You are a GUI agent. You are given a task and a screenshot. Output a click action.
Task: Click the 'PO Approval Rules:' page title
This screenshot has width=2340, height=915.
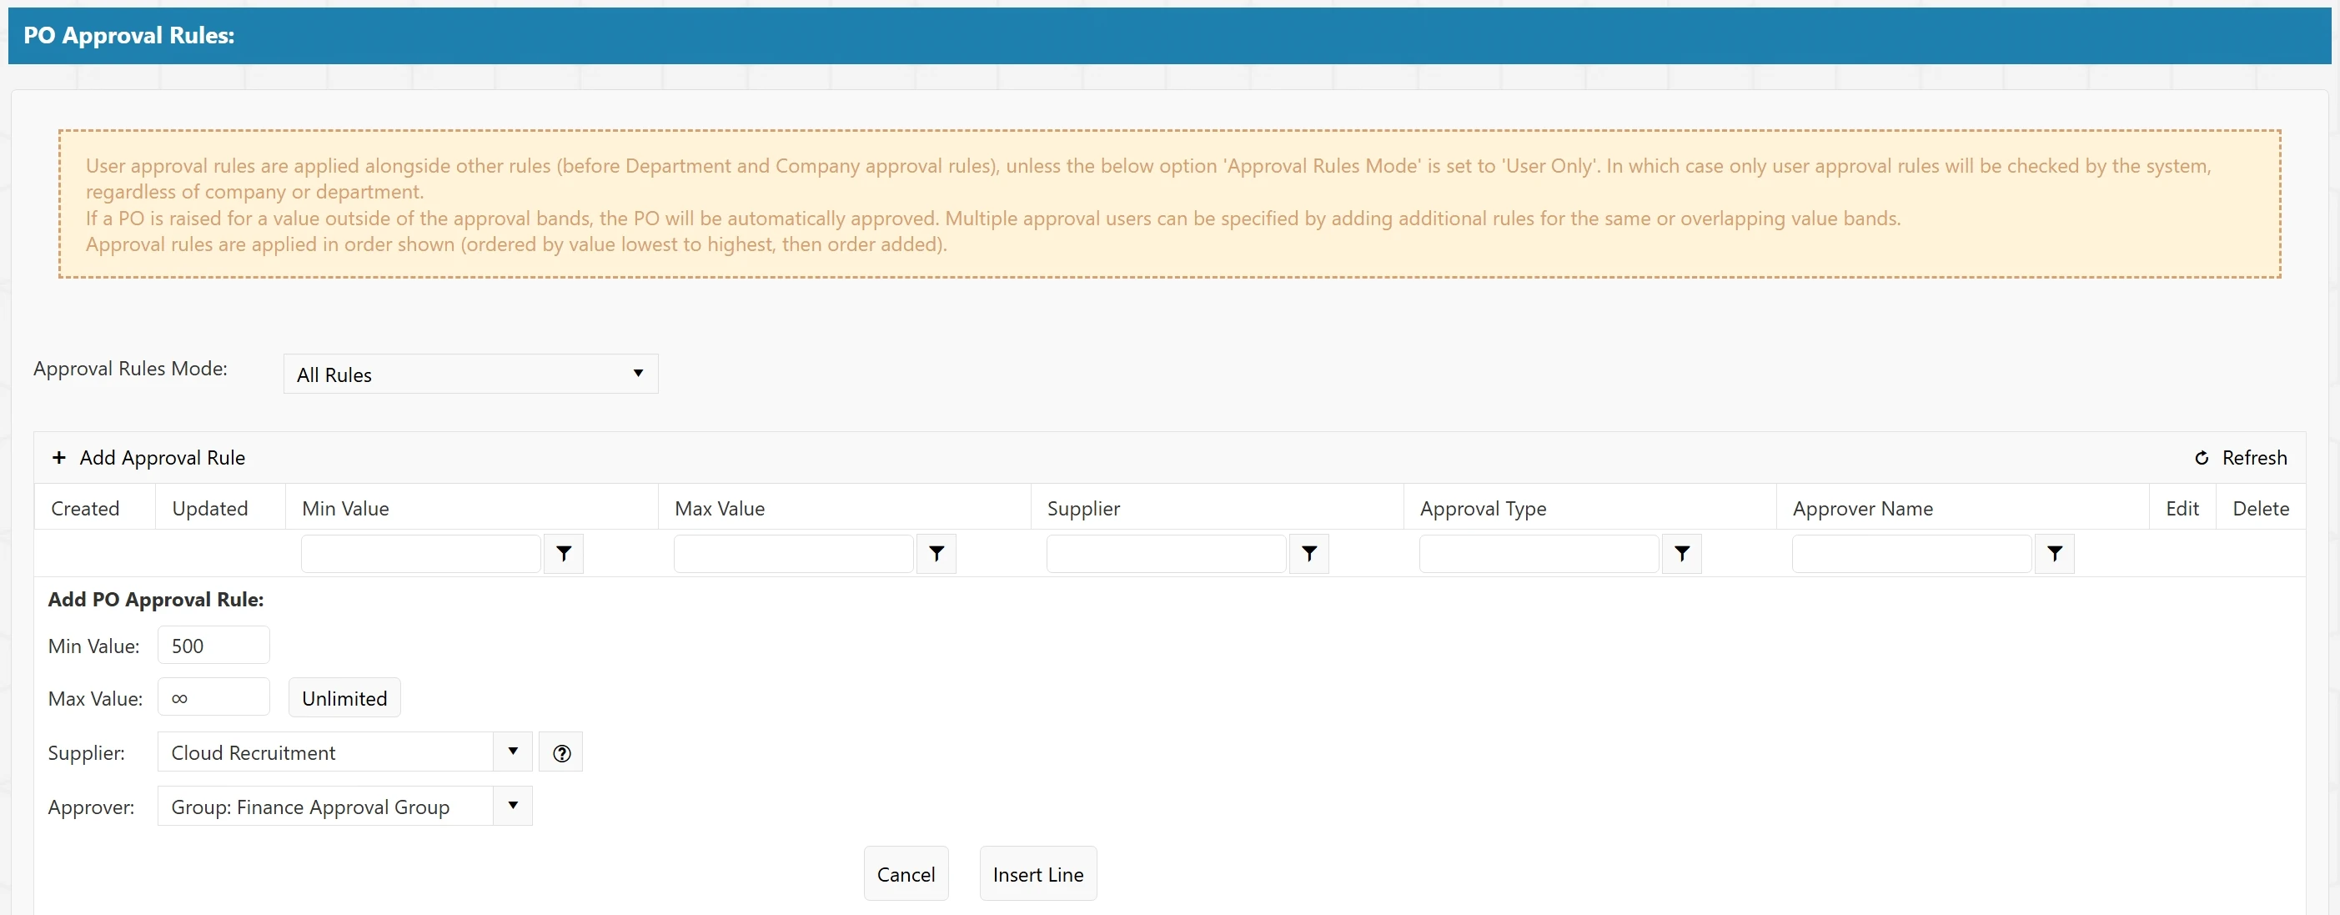pyautogui.click(x=129, y=35)
